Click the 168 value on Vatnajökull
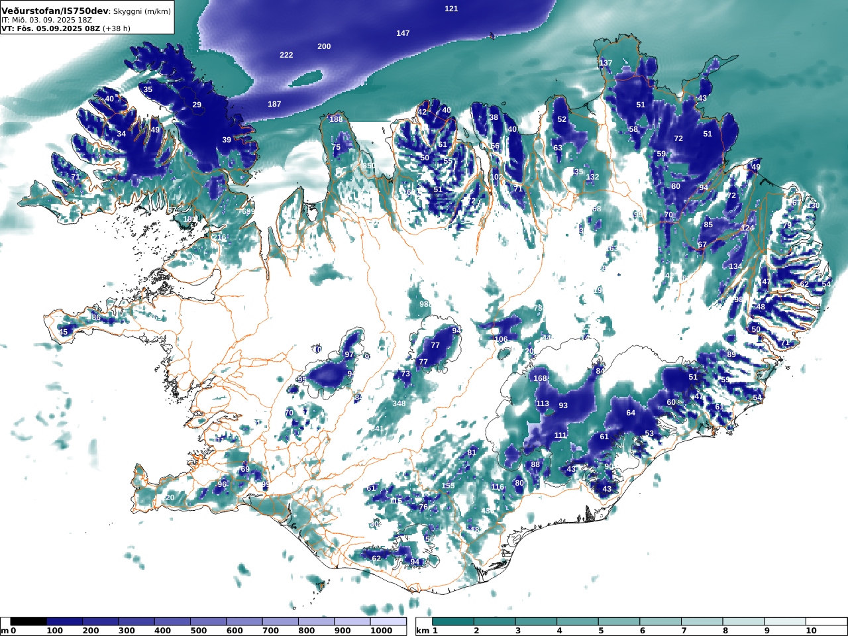Viewport: 848px width, 636px height. point(541,378)
